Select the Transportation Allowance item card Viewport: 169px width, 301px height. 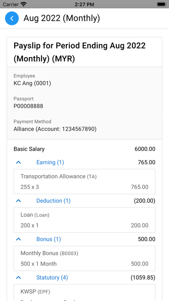pyautogui.click(x=84, y=182)
